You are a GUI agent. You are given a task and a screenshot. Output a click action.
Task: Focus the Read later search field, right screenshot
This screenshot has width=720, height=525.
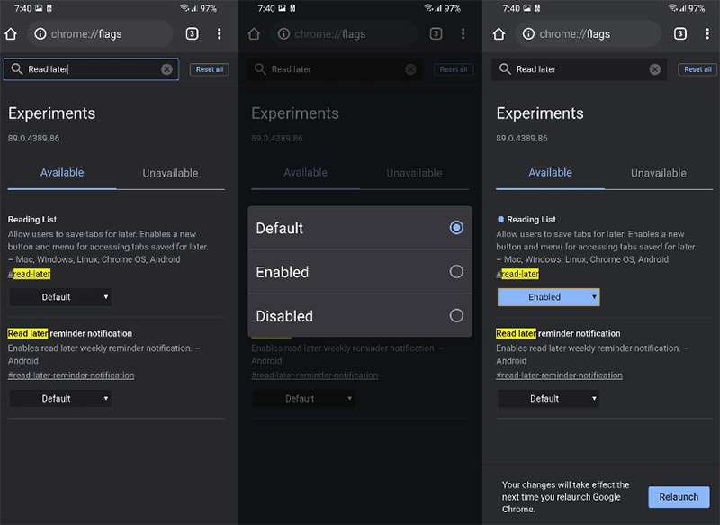579,69
